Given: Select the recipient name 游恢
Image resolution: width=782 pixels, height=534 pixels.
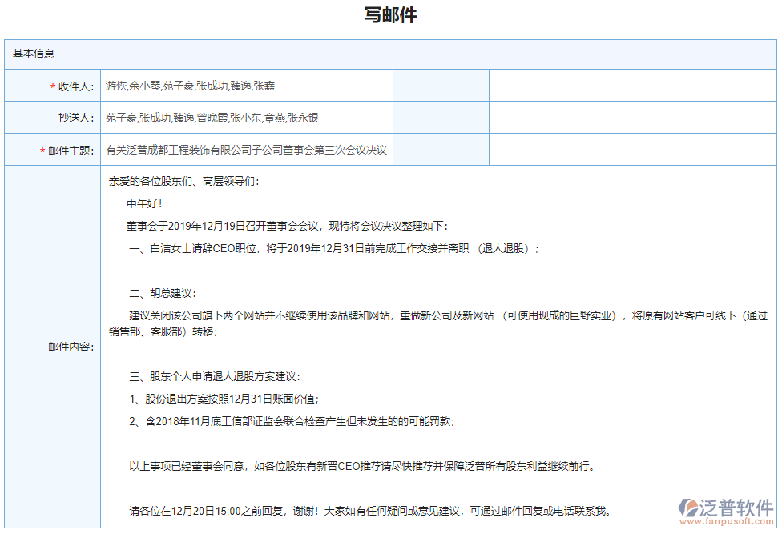Looking at the screenshot, I should [x=116, y=85].
